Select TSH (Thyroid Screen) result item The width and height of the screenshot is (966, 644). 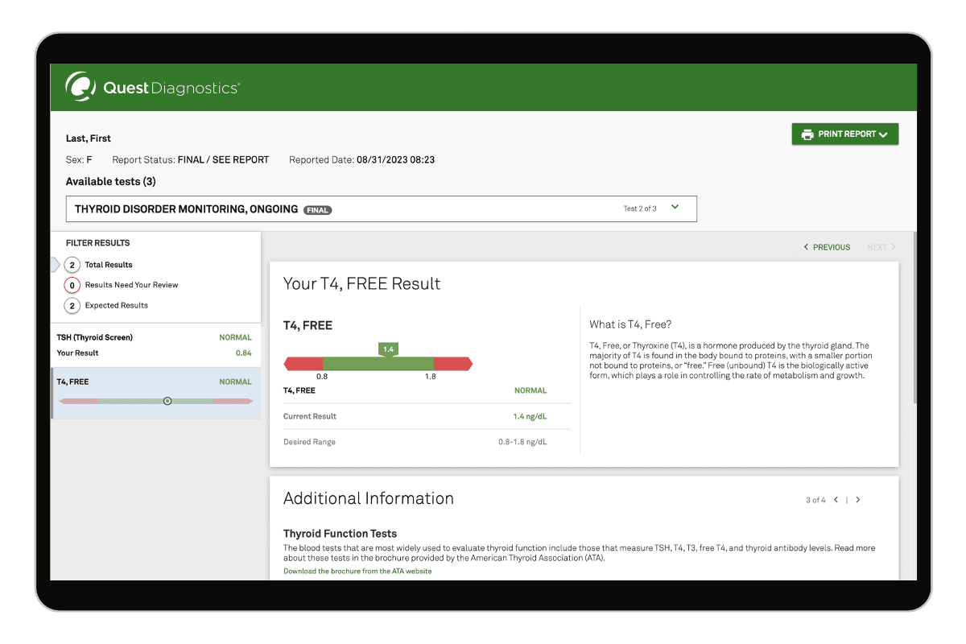tap(155, 345)
